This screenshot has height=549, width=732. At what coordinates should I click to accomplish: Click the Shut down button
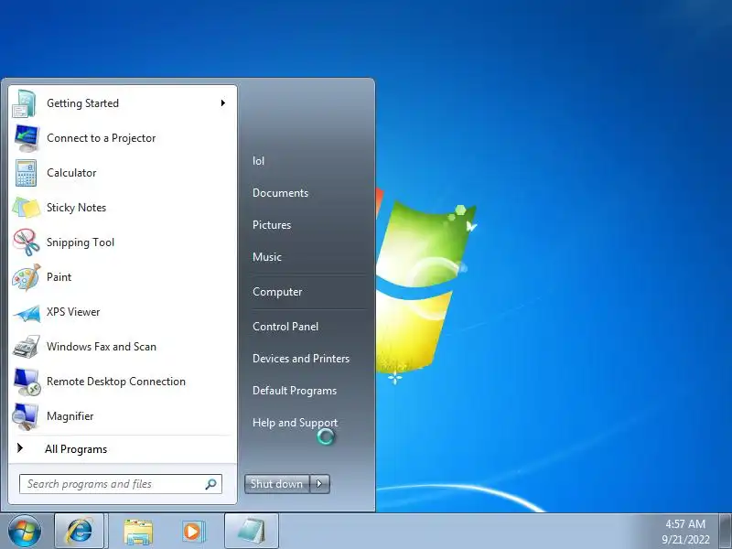click(277, 484)
